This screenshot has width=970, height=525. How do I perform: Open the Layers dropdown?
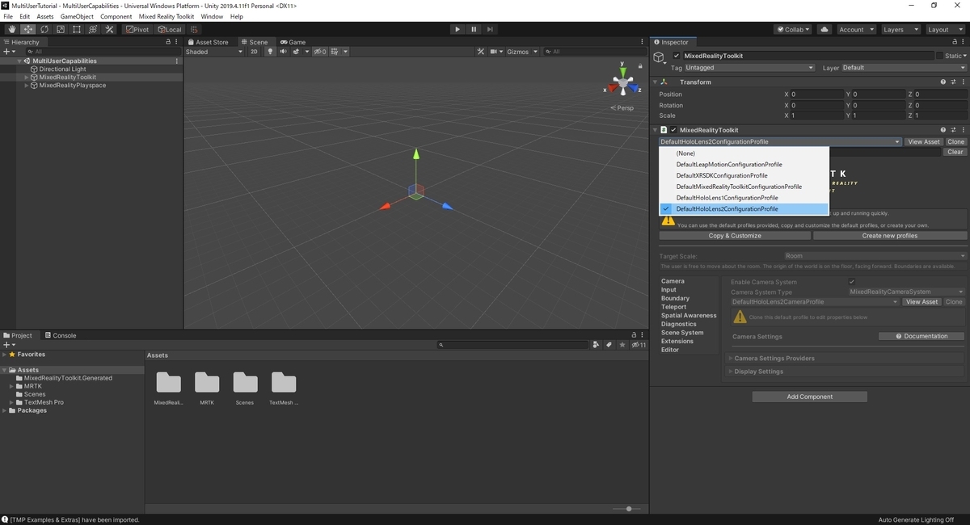(x=900, y=29)
